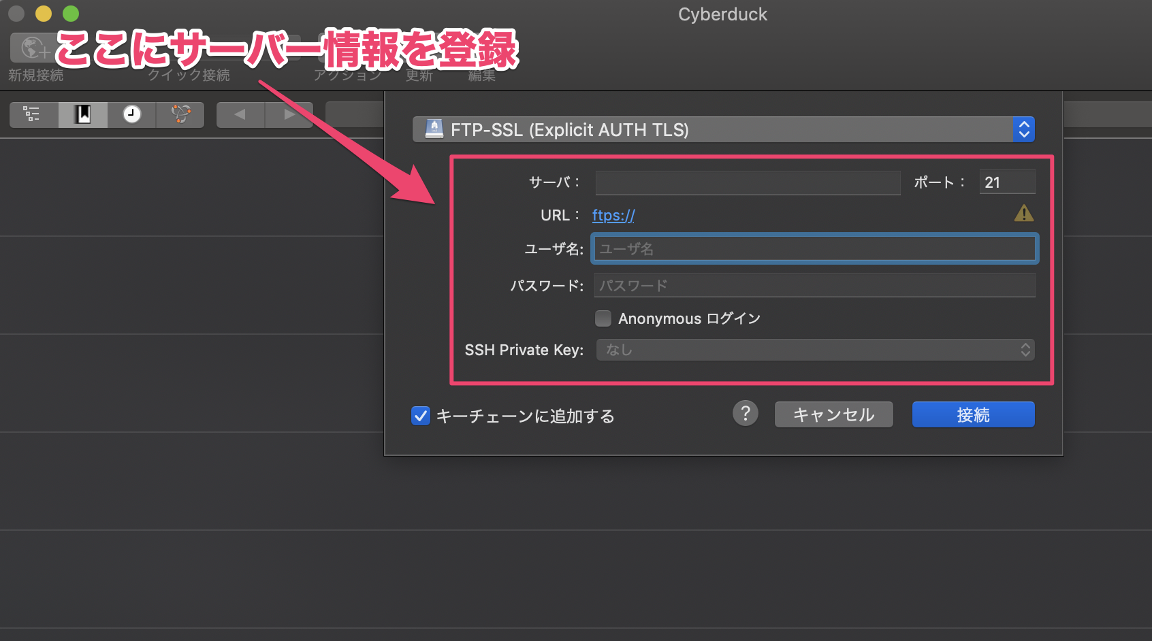Open the Bonjour view icon
Viewport: 1152px width, 641px height.
point(179,114)
